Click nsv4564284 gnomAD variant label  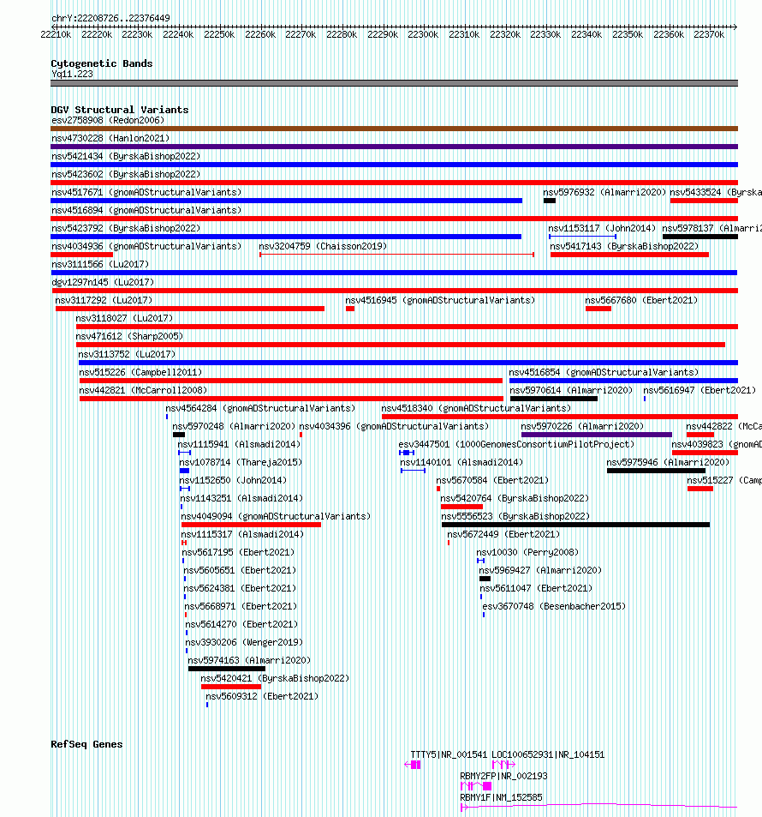pos(260,408)
